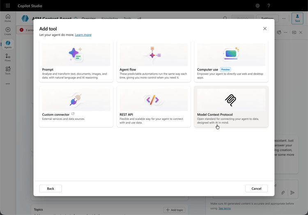Open the See terms link

(225, 208)
